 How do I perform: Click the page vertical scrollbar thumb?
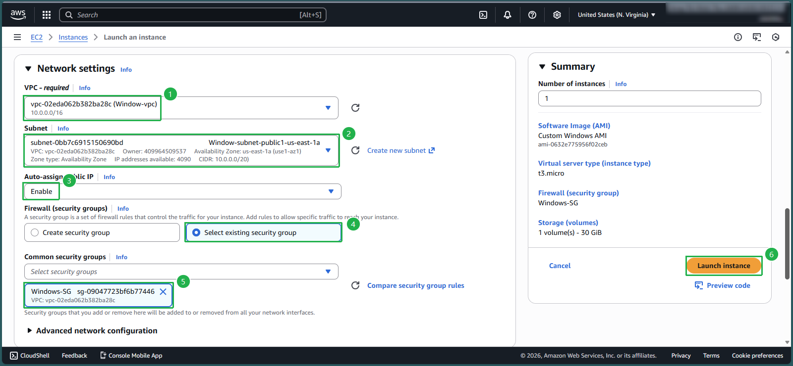[x=787, y=243]
